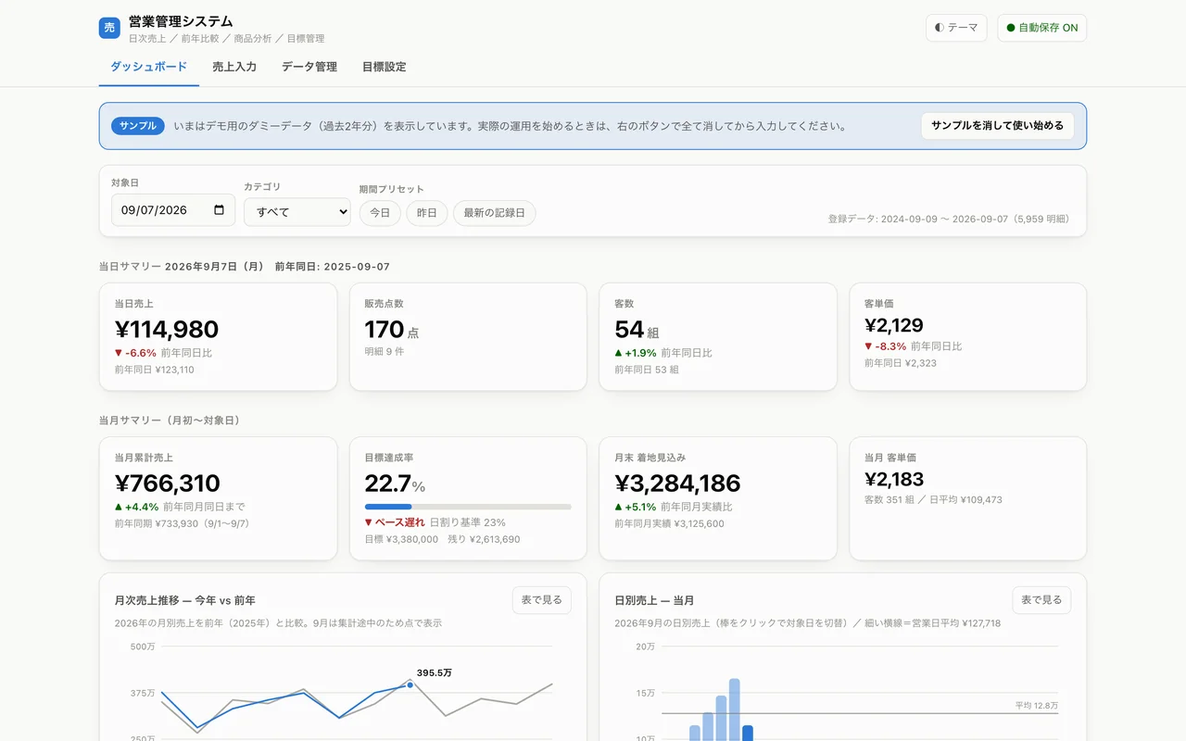Click the 当月サマリー heading
1186x741 pixels.
click(x=170, y=420)
